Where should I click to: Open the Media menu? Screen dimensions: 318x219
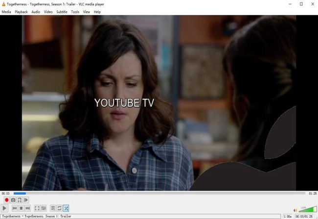click(6, 12)
